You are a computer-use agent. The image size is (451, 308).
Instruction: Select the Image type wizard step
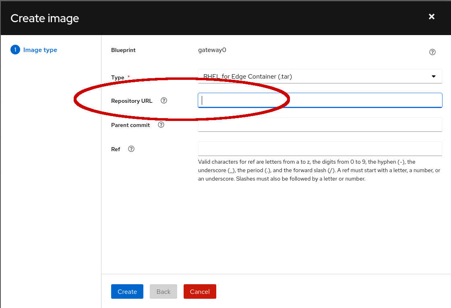click(x=40, y=50)
